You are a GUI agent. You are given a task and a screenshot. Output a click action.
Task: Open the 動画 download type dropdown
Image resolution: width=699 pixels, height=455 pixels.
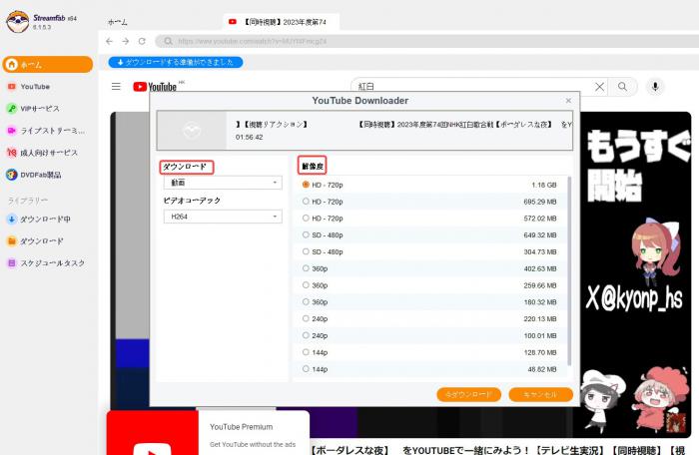tap(223, 183)
